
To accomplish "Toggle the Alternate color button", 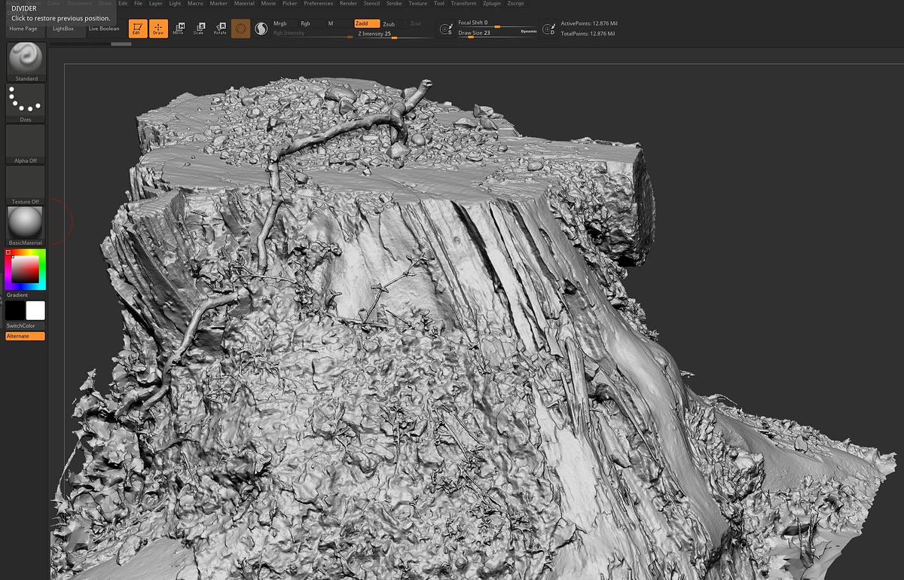I will coord(26,336).
